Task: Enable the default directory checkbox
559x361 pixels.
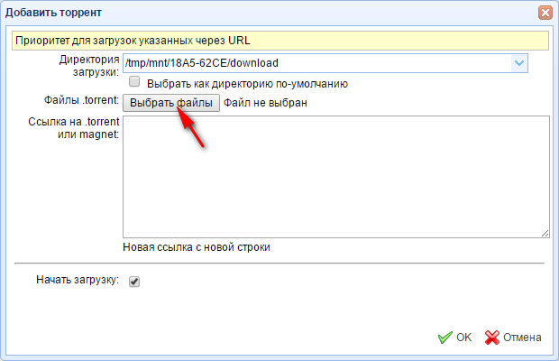Action: point(133,82)
